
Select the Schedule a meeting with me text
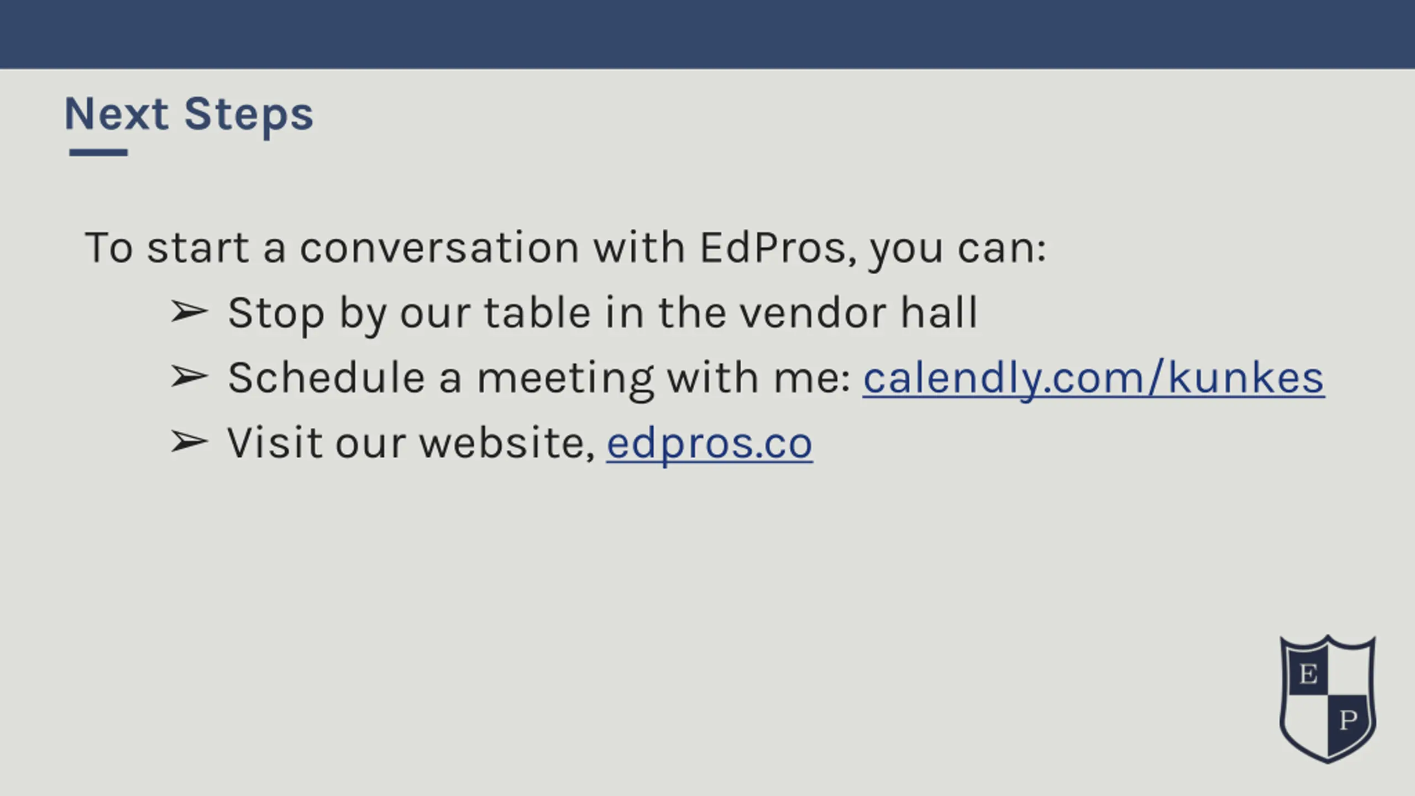point(539,379)
